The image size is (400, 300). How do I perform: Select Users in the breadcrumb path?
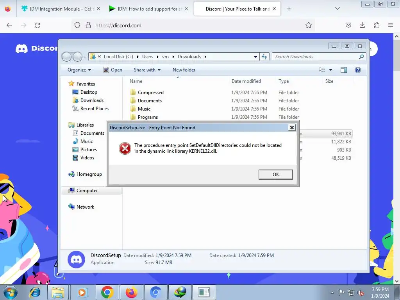pos(148,57)
